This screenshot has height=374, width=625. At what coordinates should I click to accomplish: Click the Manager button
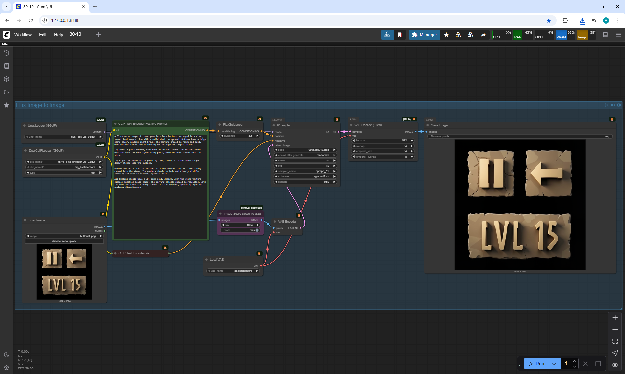424,35
